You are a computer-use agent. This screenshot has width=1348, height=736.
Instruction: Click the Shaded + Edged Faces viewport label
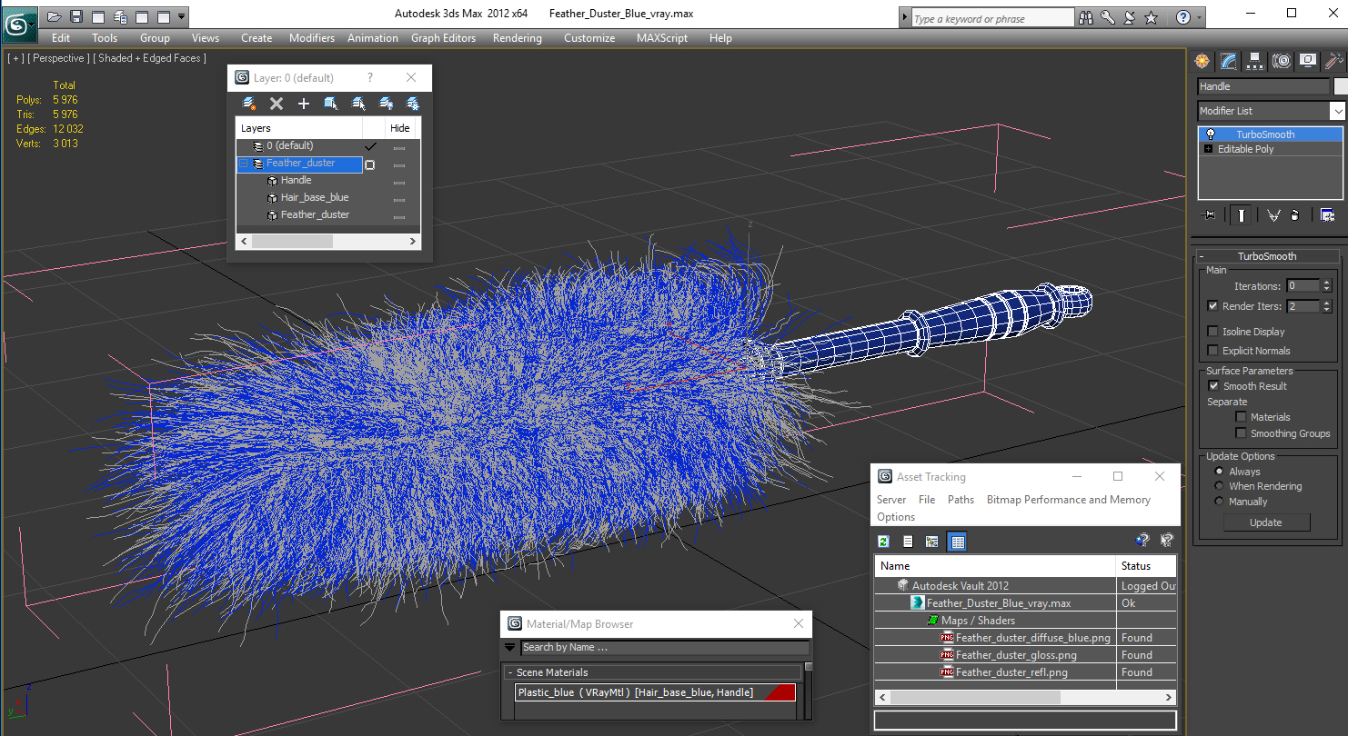pos(152,58)
